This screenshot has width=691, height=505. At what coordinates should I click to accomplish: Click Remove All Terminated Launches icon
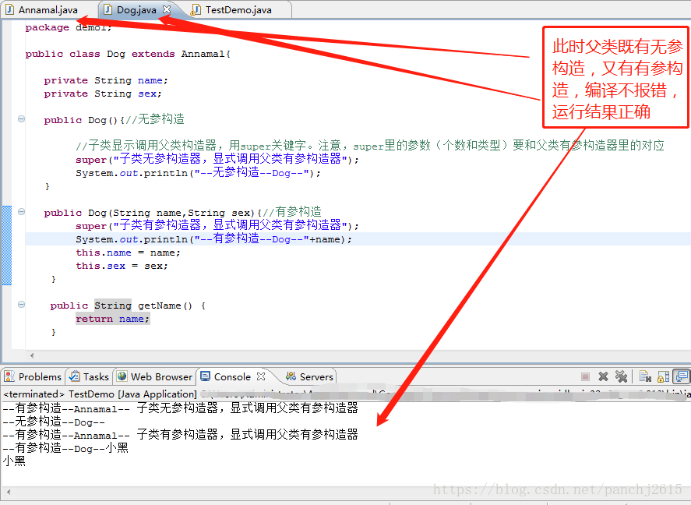(621, 376)
